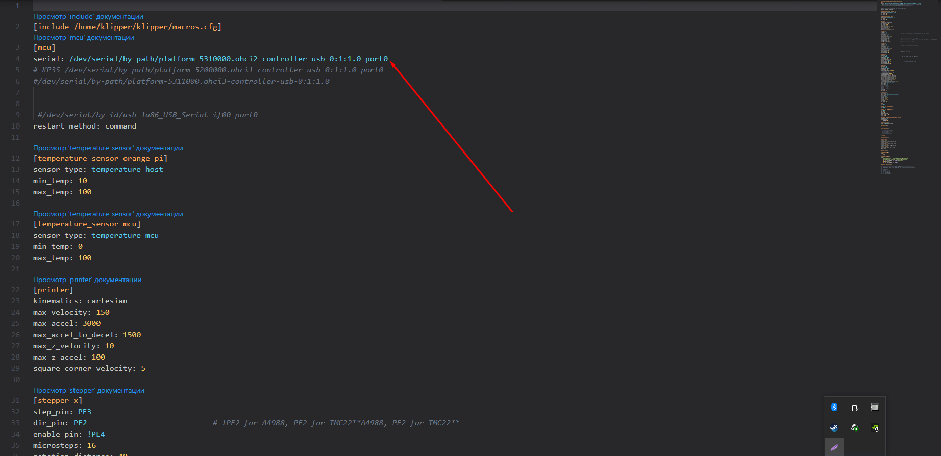
Task: Open the 'include' documentation link
Action: point(88,16)
